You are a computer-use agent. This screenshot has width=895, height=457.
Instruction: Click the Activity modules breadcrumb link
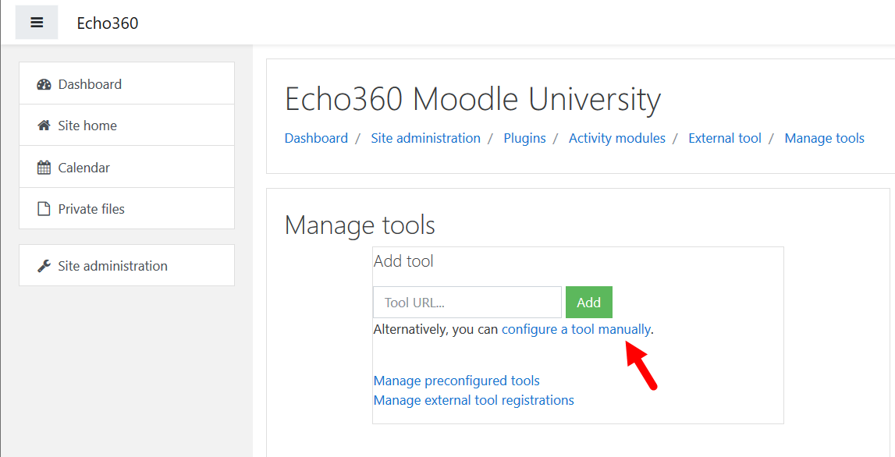pos(617,138)
